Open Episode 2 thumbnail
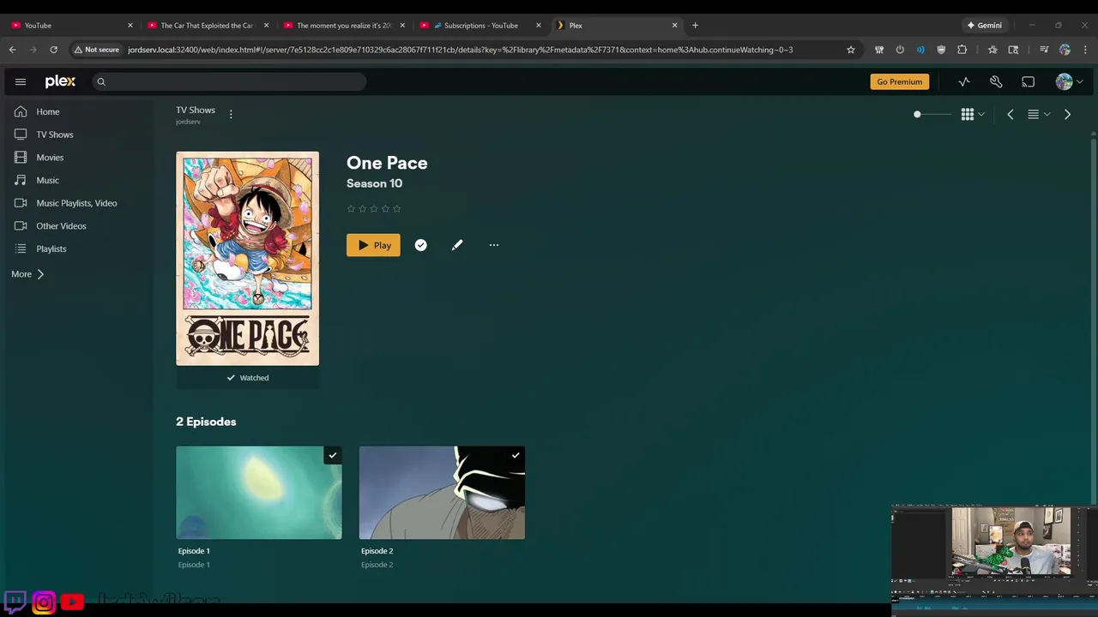The image size is (1098, 617). coord(442,493)
